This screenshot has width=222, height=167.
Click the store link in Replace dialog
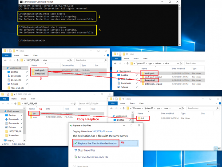click(110, 131)
